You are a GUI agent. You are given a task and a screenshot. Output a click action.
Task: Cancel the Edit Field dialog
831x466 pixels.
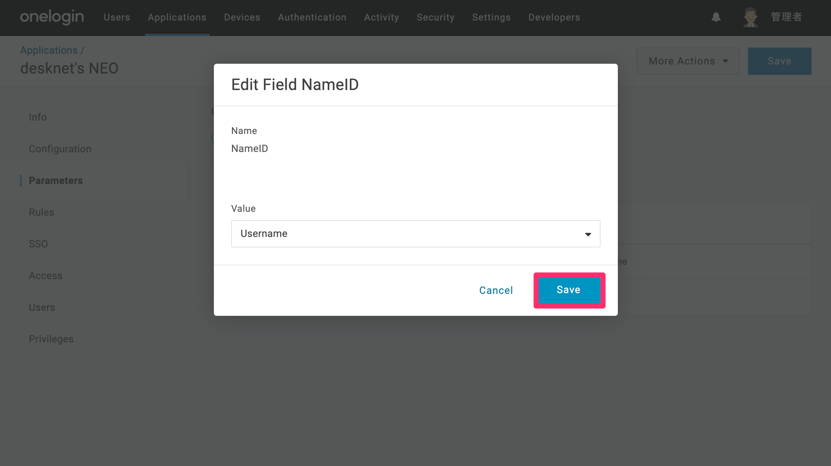[496, 290]
